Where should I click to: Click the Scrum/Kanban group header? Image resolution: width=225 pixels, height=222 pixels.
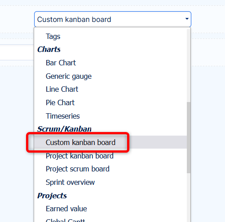(x=64, y=129)
